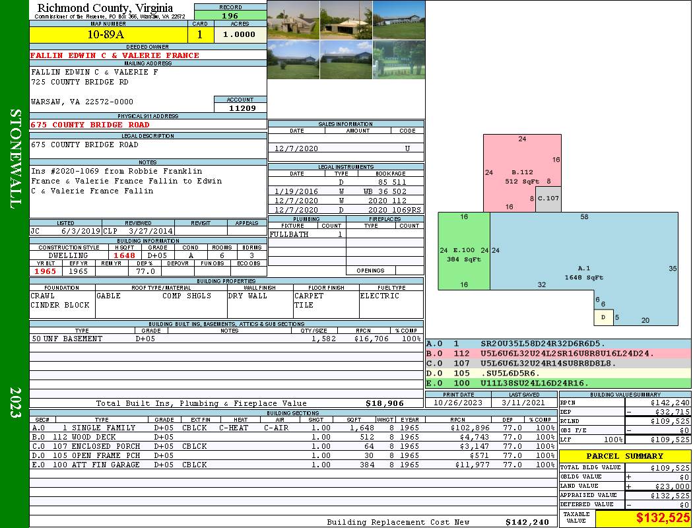Screen dimensions: 693x528
Task: Click the print date 10/26/2023
Action: (458, 403)
